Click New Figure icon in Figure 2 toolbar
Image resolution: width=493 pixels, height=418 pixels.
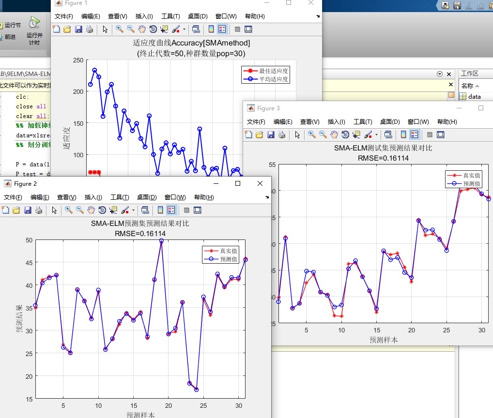point(5,210)
